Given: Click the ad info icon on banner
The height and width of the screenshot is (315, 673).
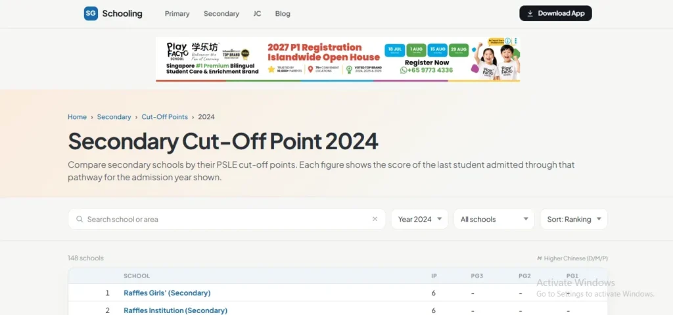Looking at the screenshot, I should pos(508,41).
